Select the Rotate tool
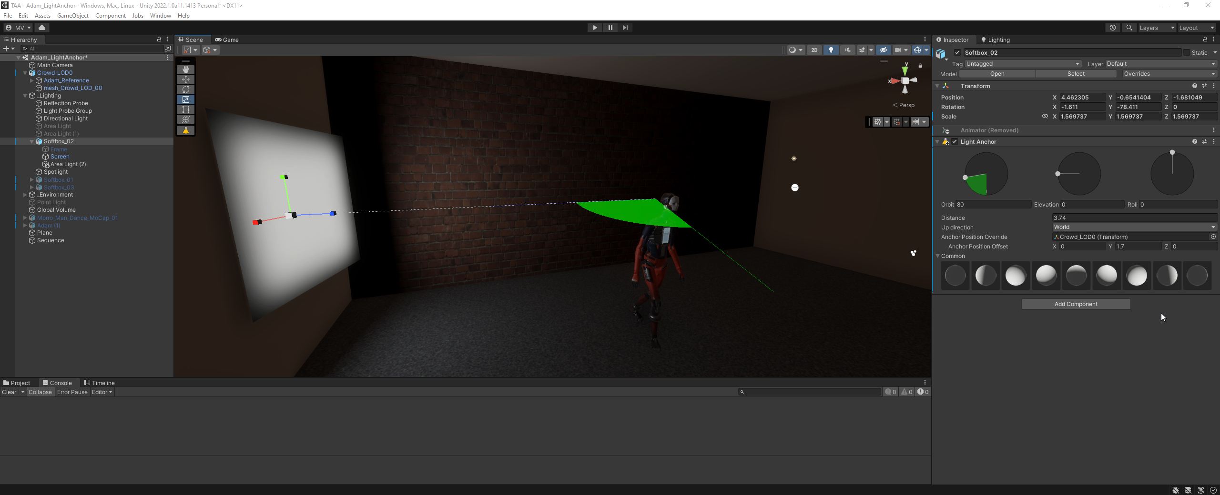This screenshot has width=1220, height=495. point(186,89)
